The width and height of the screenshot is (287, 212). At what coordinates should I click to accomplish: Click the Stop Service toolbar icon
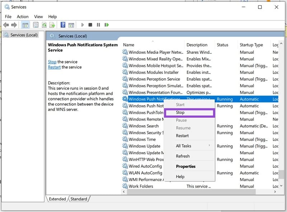90,25
